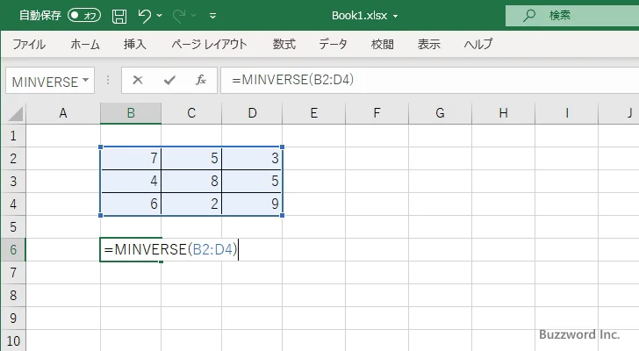Select row 9 header

(13, 318)
